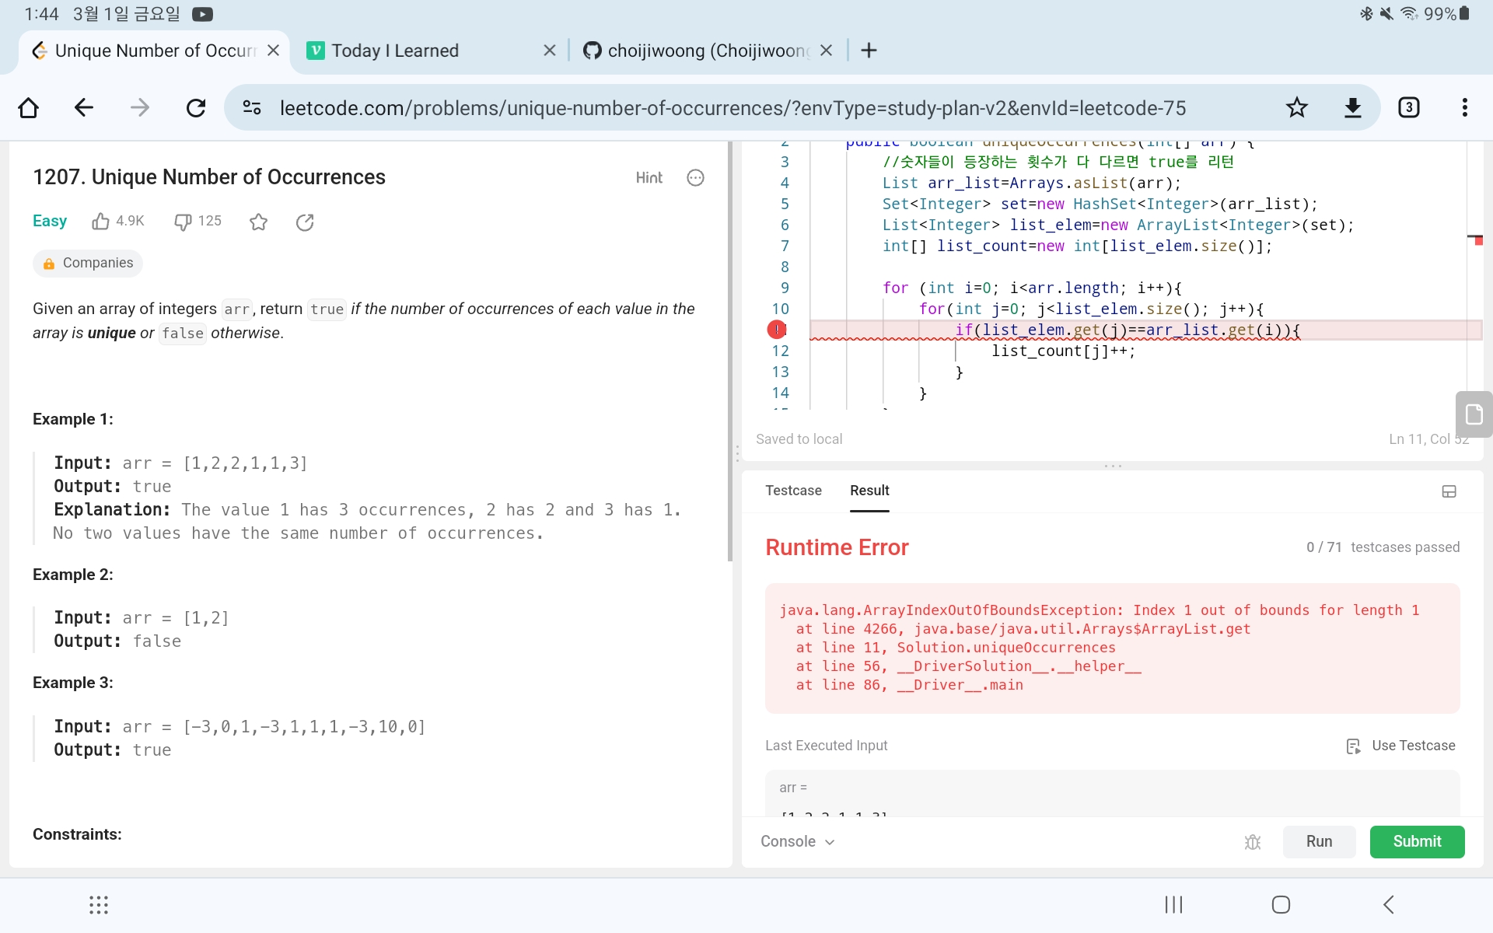Dislike the problem with thumbs down icon
Image resolution: width=1493 pixels, height=933 pixels.
click(x=183, y=222)
